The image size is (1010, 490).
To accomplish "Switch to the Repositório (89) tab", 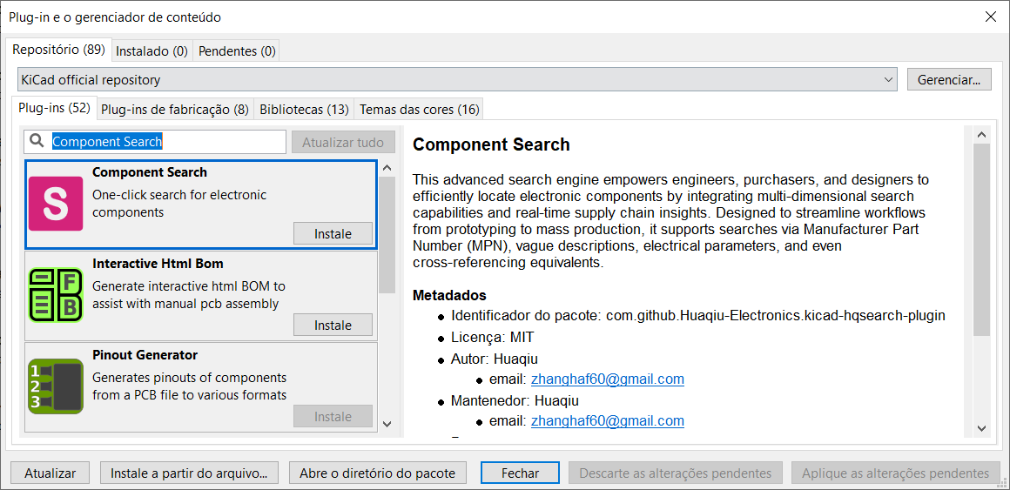I will click(x=58, y=50).
